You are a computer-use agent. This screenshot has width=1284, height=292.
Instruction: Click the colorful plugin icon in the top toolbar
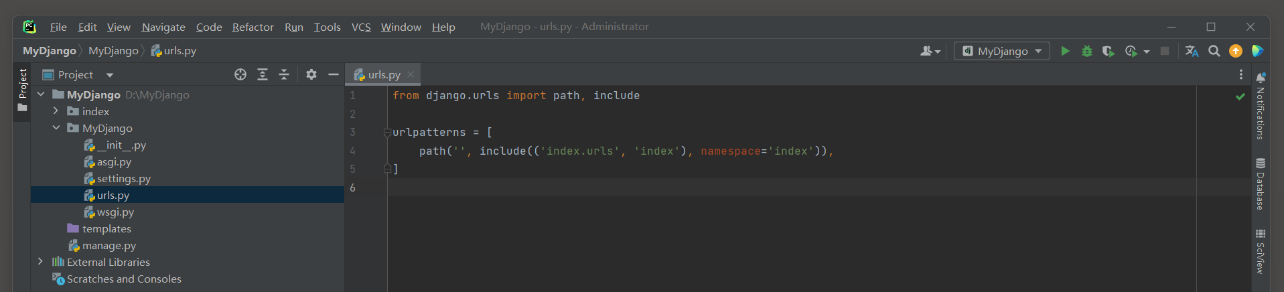(1257, 51)
